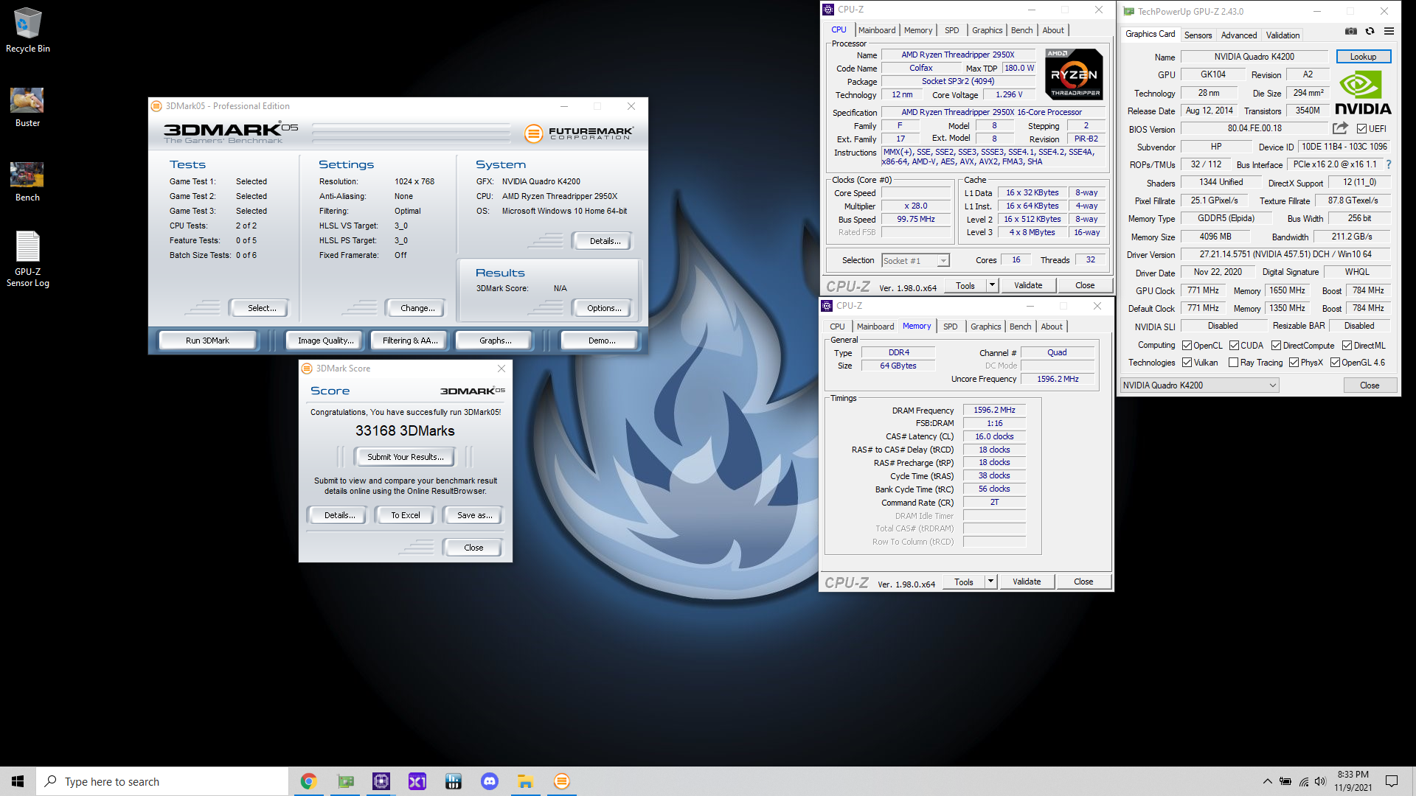Toggle the DirectCompute checkbox
1416x796 pixels.
[1276, 345]
